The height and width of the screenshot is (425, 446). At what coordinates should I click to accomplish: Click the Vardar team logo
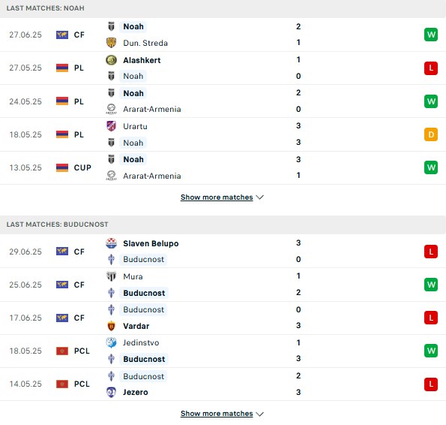pyautogui.click(x=111, y=326)
